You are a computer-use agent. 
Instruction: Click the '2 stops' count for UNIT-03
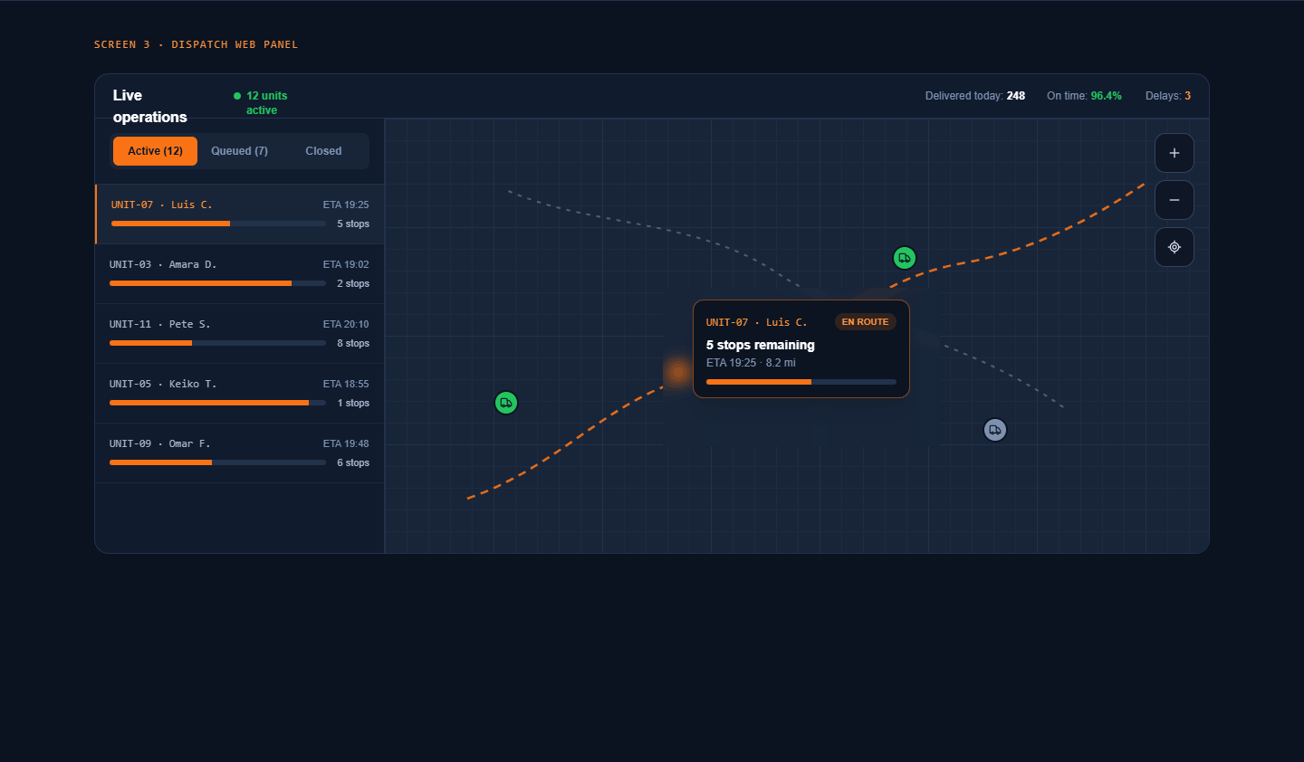353,283
